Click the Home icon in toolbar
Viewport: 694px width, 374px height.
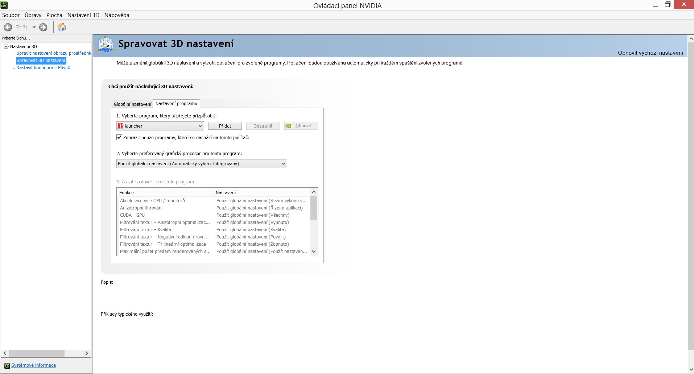point(62,27)
